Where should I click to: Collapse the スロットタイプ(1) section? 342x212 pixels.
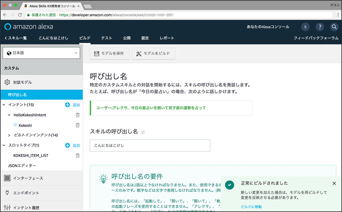(x=4, y=145)
